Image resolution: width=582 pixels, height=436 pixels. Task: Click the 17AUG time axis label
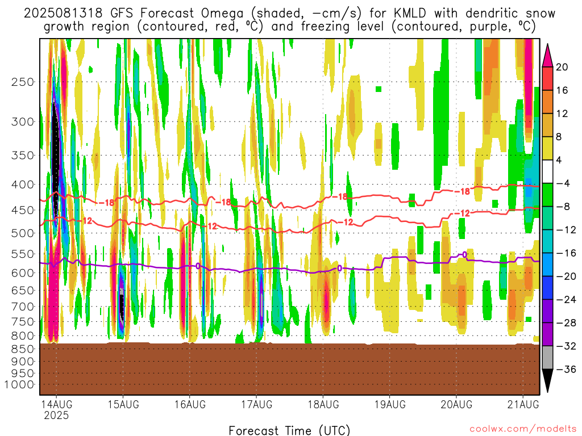point(256,404)
